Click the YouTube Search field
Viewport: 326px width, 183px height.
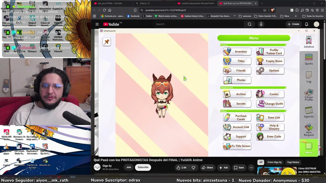click(199, 24)
